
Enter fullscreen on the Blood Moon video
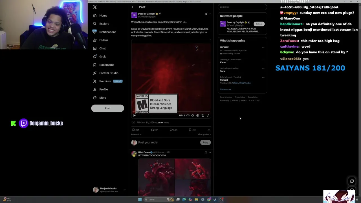click(x=208, y=115)
